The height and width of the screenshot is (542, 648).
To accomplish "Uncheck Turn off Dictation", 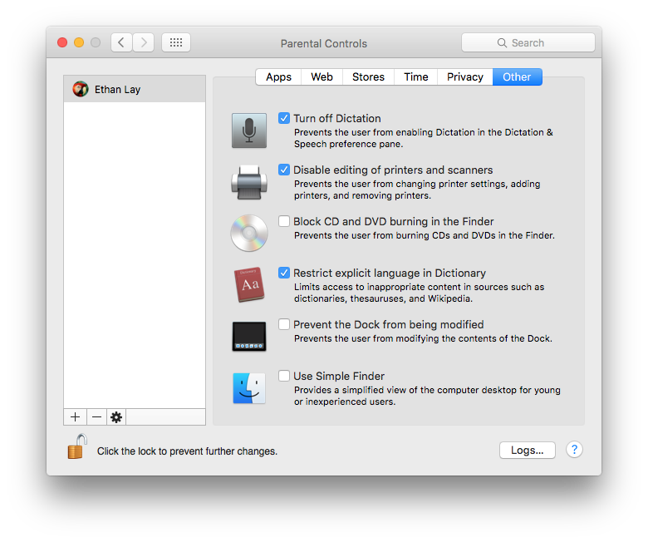I will click(x=284, y=118).
